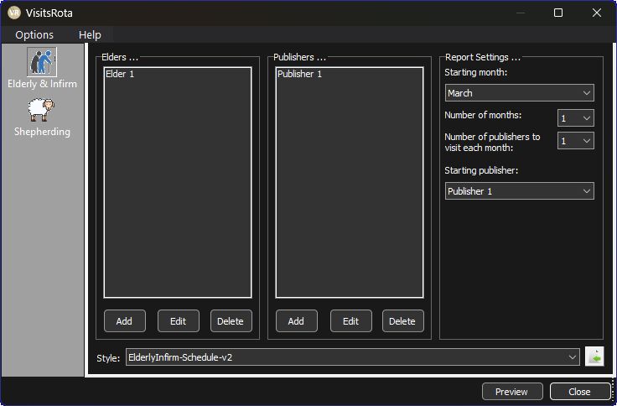
Task: Add a new publisher
Action: [x=296, y=321]
